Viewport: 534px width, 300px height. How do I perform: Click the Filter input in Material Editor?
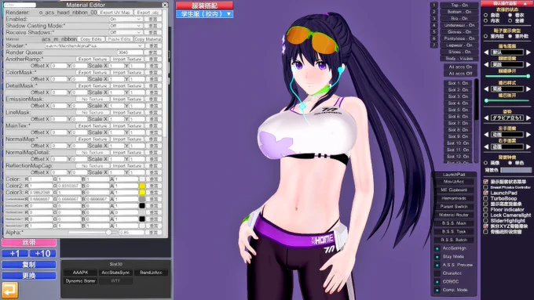(x=20, y=5)
